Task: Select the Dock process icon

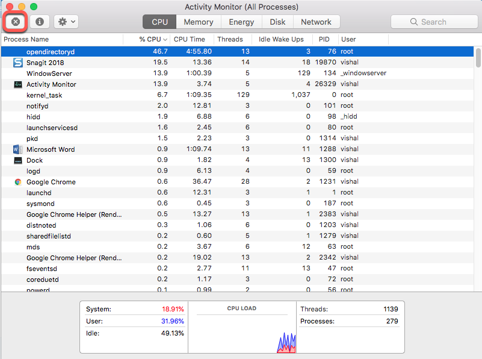Action: coord(18,160)
